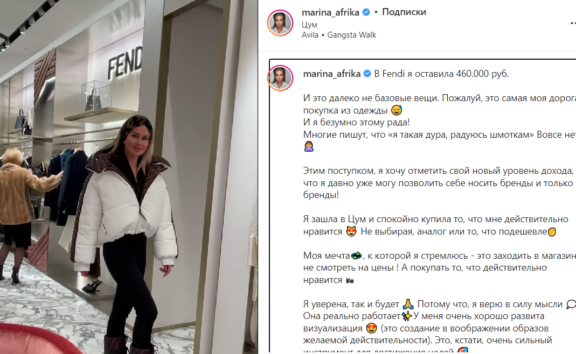Click caption line about 460.000 руб.
The height and width of the screenshot is (354, 576).
click(x=441, y=74)
